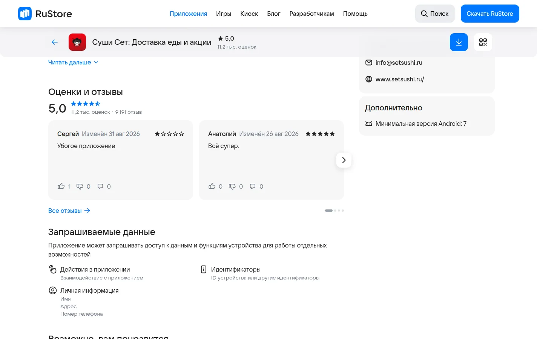This screenshot has height=339, width=543.
Task: Click the one-star rating on Сергей's review
Action: pyautogui.click(x=169, y=134)
